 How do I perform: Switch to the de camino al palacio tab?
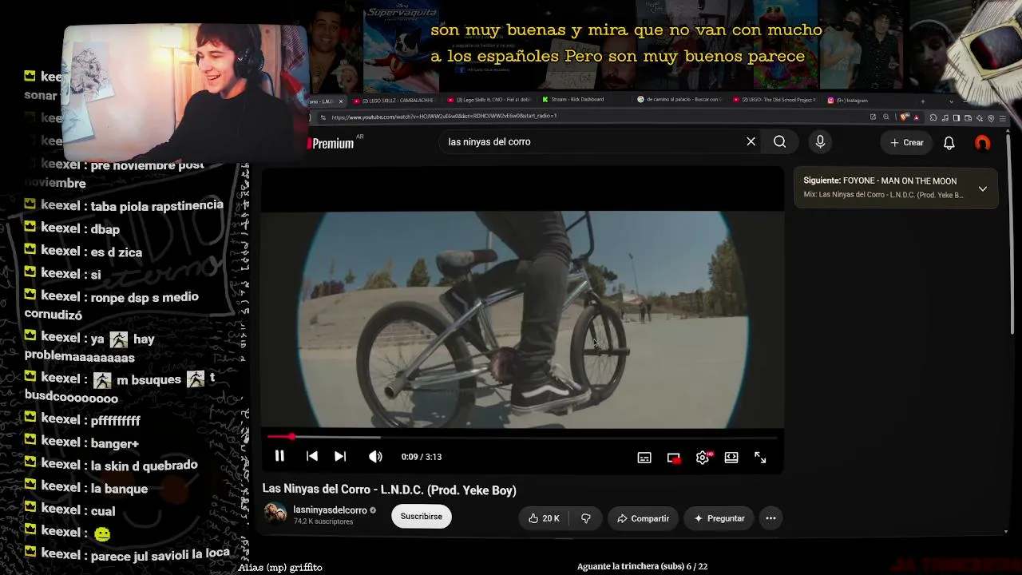pyautogui.click(x=679, y=100)
